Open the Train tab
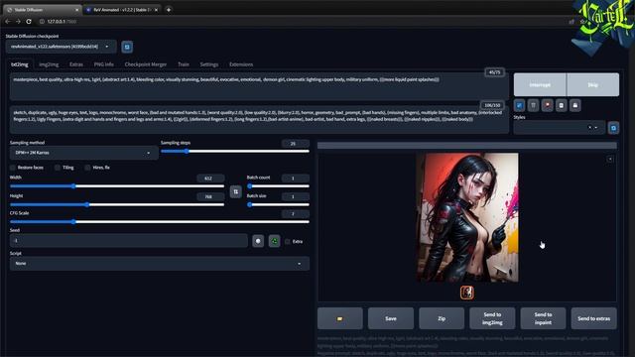Image resolution: width=635 pixels, height=357 pixels. pos(183,64)
